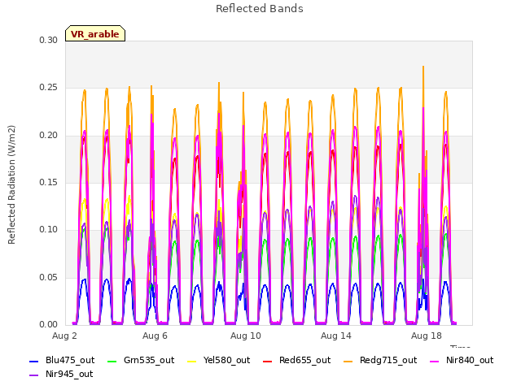Click the Reflected Bands chart title
521x390 pixels.
coord(260,9)
